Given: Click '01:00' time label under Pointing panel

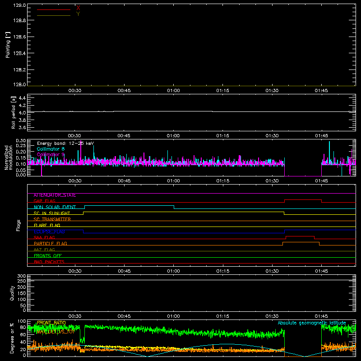Looking at the screenshot, I should [x=173, y=91].
